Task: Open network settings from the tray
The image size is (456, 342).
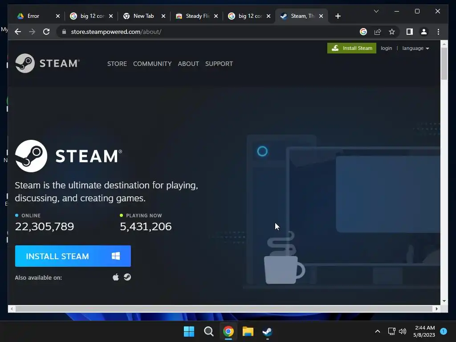Action: click(x=391, y=331)
